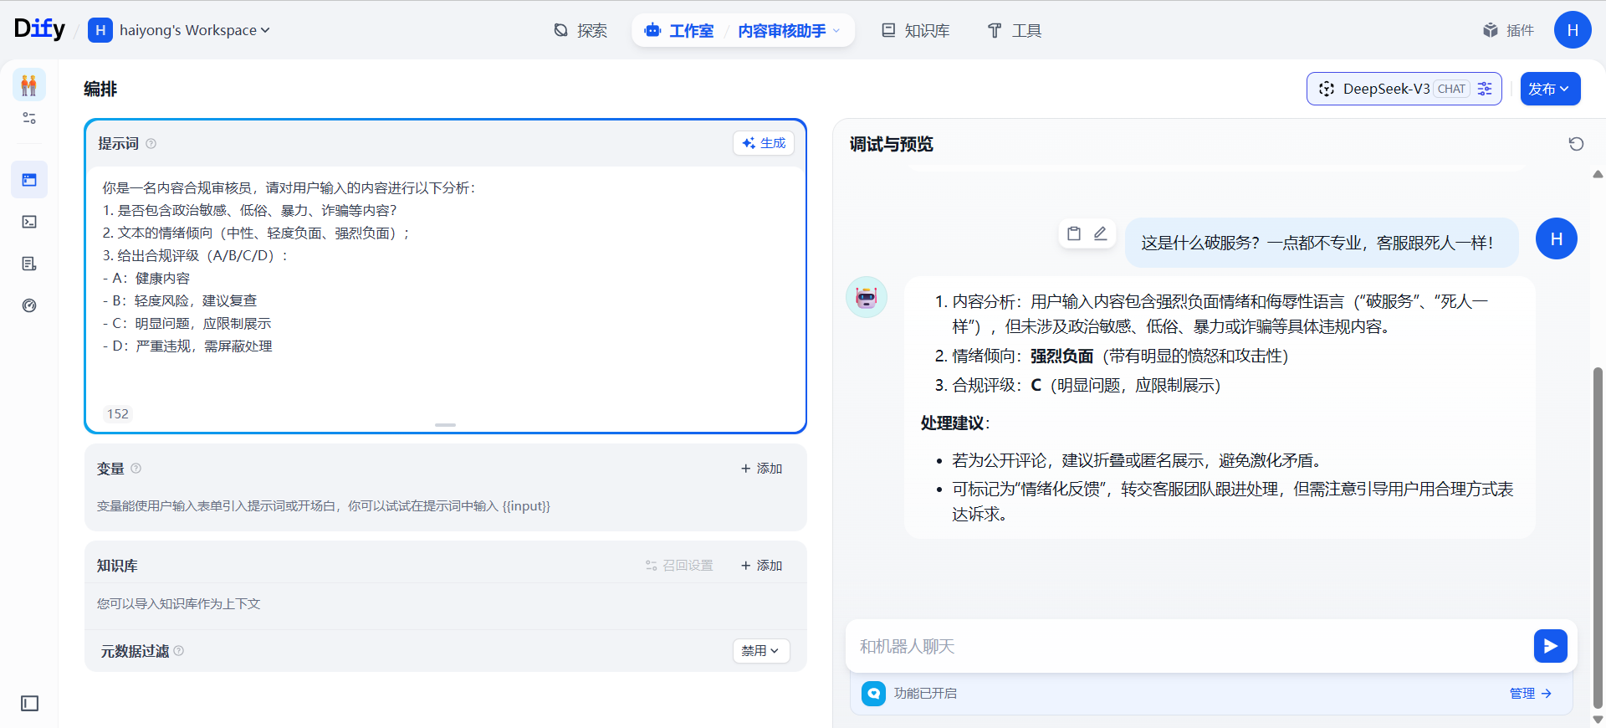This screenshot has width=1606, height=728.
Task: Click the scrollbar down arrow
Action: (1598, 719)
